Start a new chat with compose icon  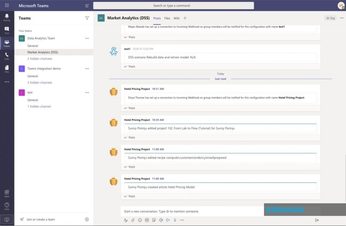(x=87, y=5)
